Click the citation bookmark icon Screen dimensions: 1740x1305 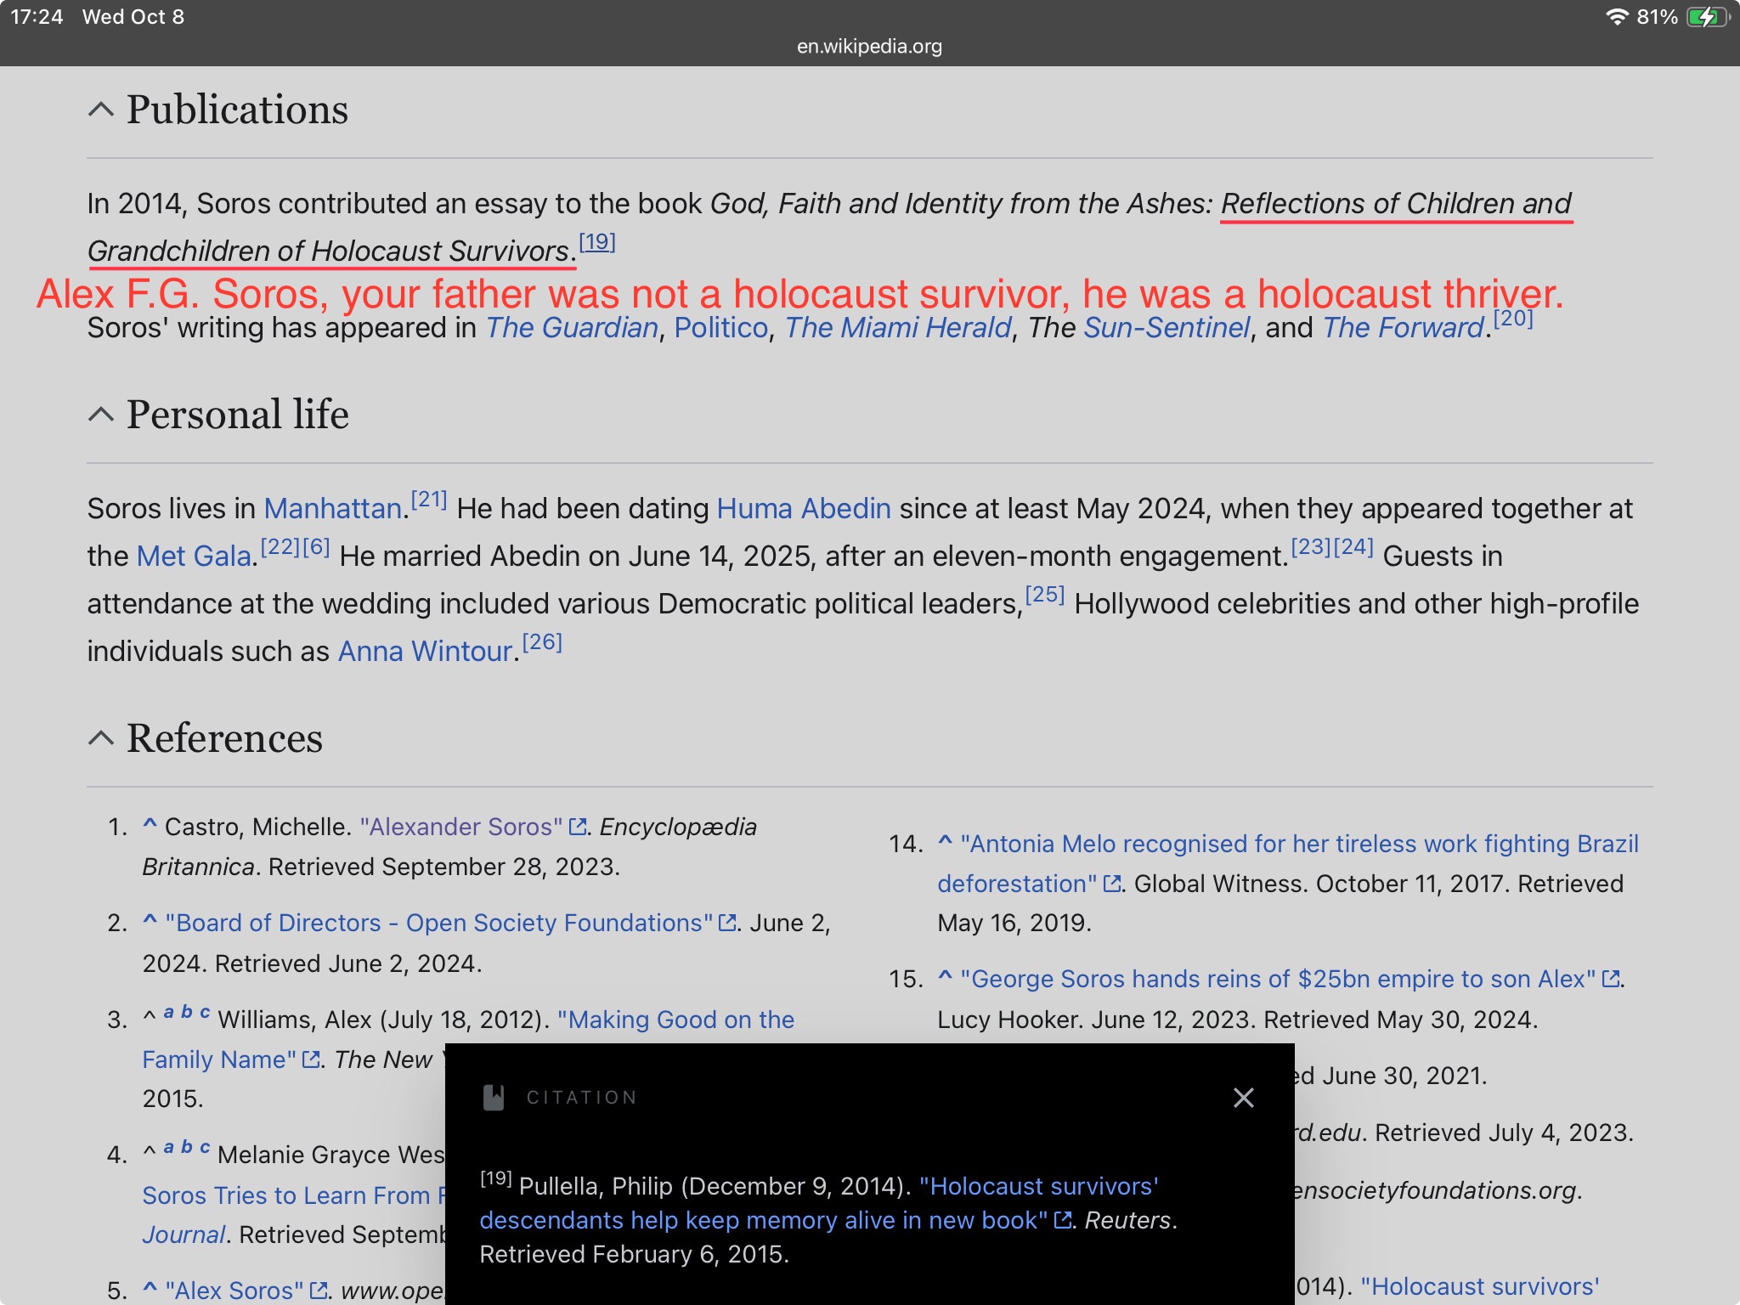pyautogui.click(x=494, y=1098)
